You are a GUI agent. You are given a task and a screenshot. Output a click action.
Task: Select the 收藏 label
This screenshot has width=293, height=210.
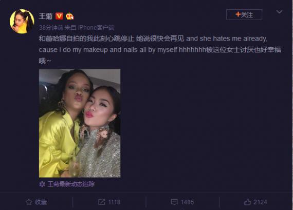pos(41,202)
